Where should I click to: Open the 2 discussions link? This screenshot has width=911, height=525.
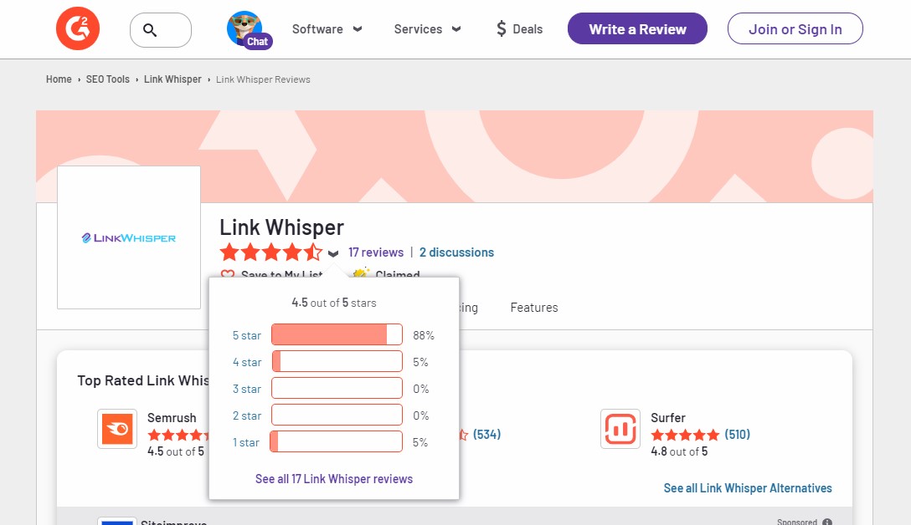(456, 252)
